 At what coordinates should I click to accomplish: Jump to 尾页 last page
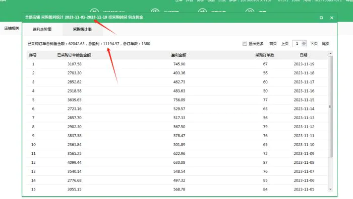(x=326, y=44)
